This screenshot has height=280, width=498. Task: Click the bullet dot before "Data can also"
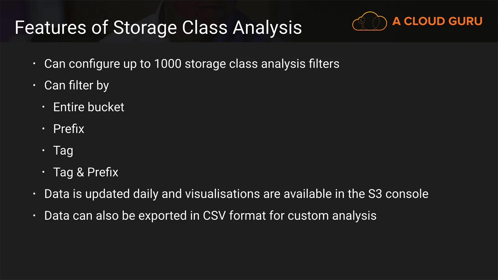click(x=35, y=215)
